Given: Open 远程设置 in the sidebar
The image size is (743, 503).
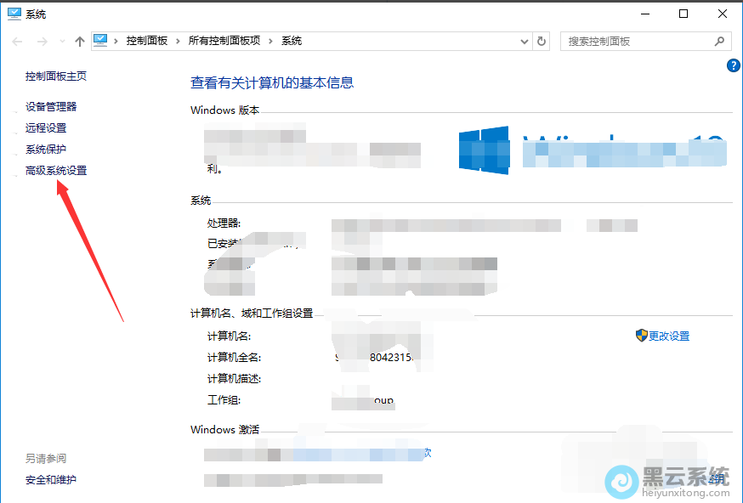Looking at the screenshot, I should click(46, 128).
